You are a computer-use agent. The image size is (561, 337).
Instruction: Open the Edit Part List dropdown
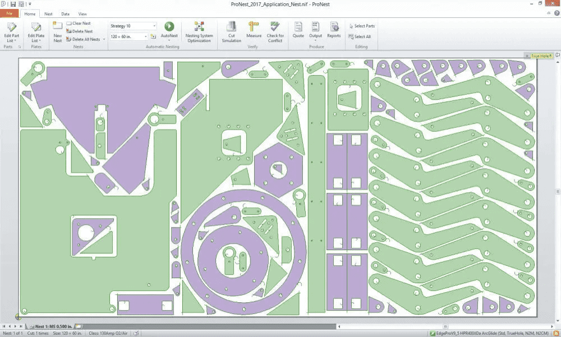[x=11, y=40]
